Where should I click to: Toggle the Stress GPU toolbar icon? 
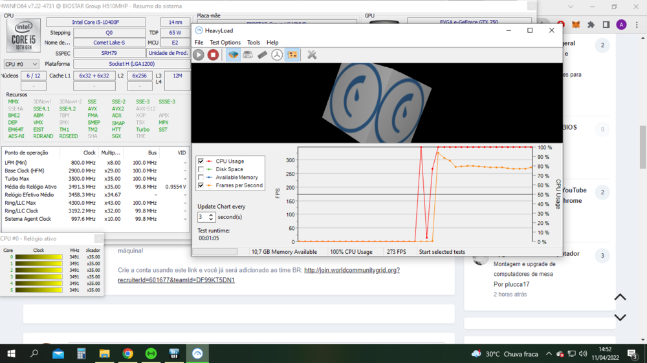coord(292,55)
